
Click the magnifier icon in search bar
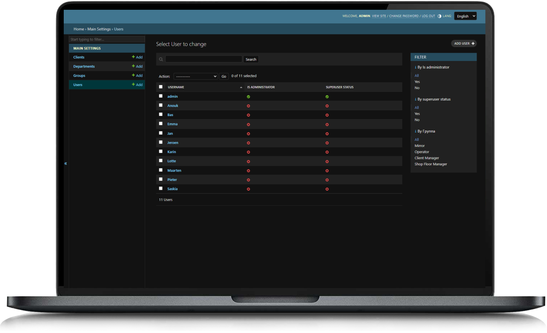[x=161, y=59]
